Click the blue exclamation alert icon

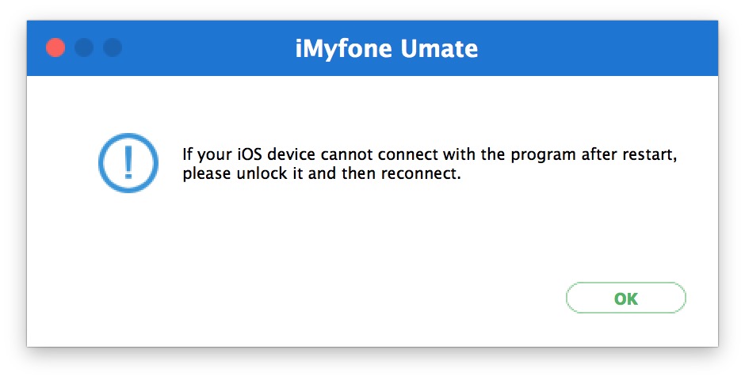pos(128,163)
